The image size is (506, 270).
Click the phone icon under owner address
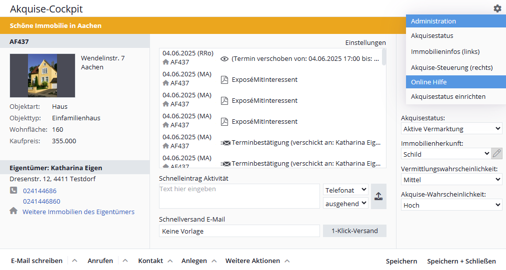pos(13,191)
